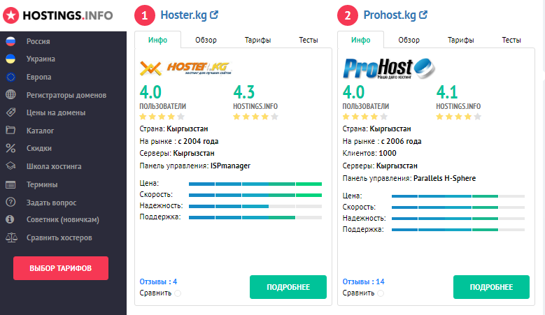Open Школа хостинга menu item
Screen dimensions: 545x315
54,166
